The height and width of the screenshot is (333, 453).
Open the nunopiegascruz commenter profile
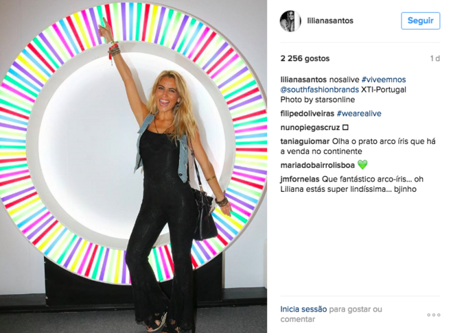(x=310, y=127)
